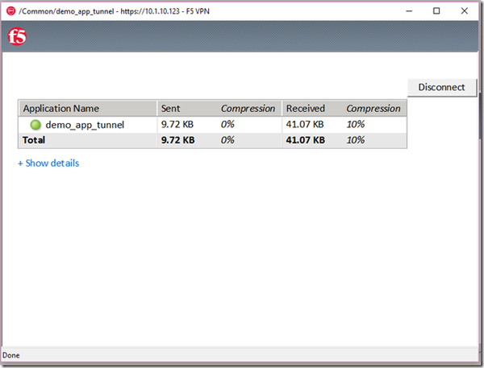Click the Done status bar text
This screenshot has height=368, width=484.
point(11,355)
